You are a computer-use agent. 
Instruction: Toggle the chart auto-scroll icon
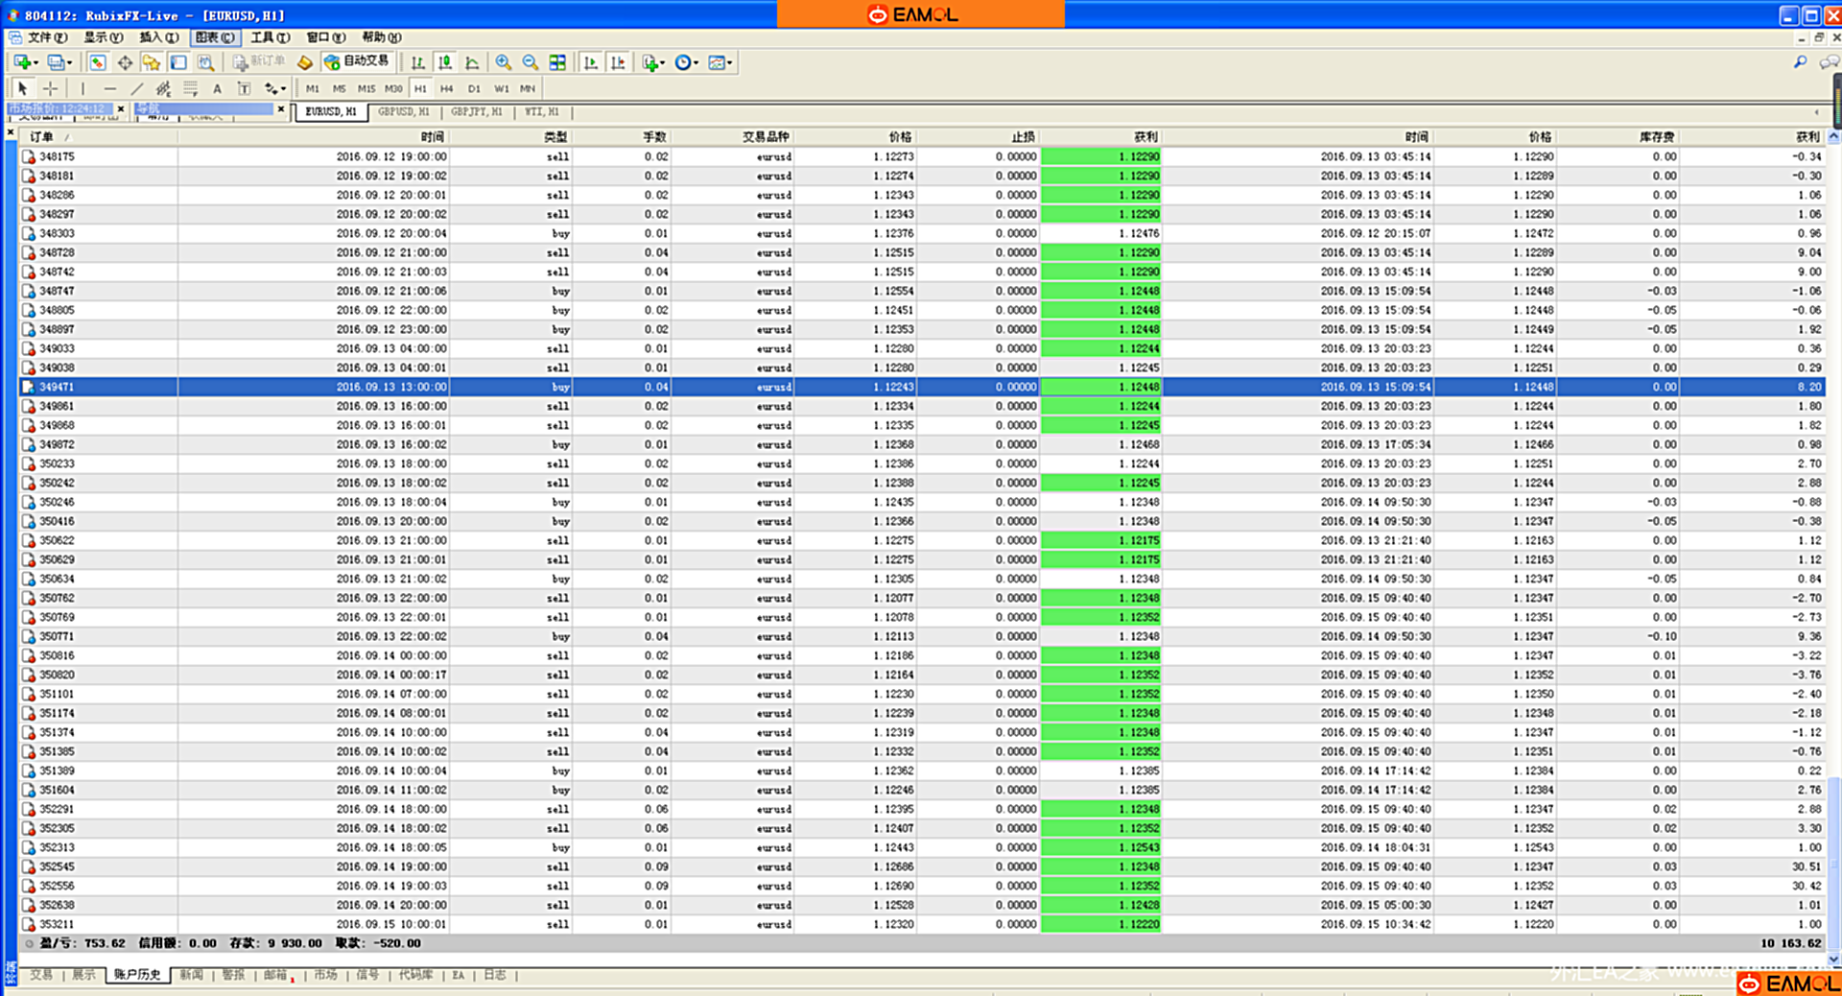[x=590, y=62]
